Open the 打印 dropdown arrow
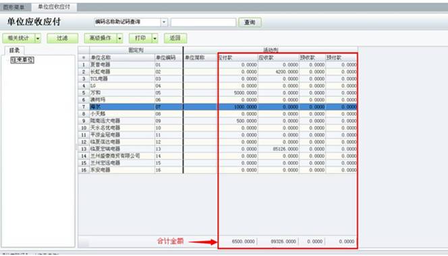Viewport: 448px width, 256px height. [x=155, y=38]
